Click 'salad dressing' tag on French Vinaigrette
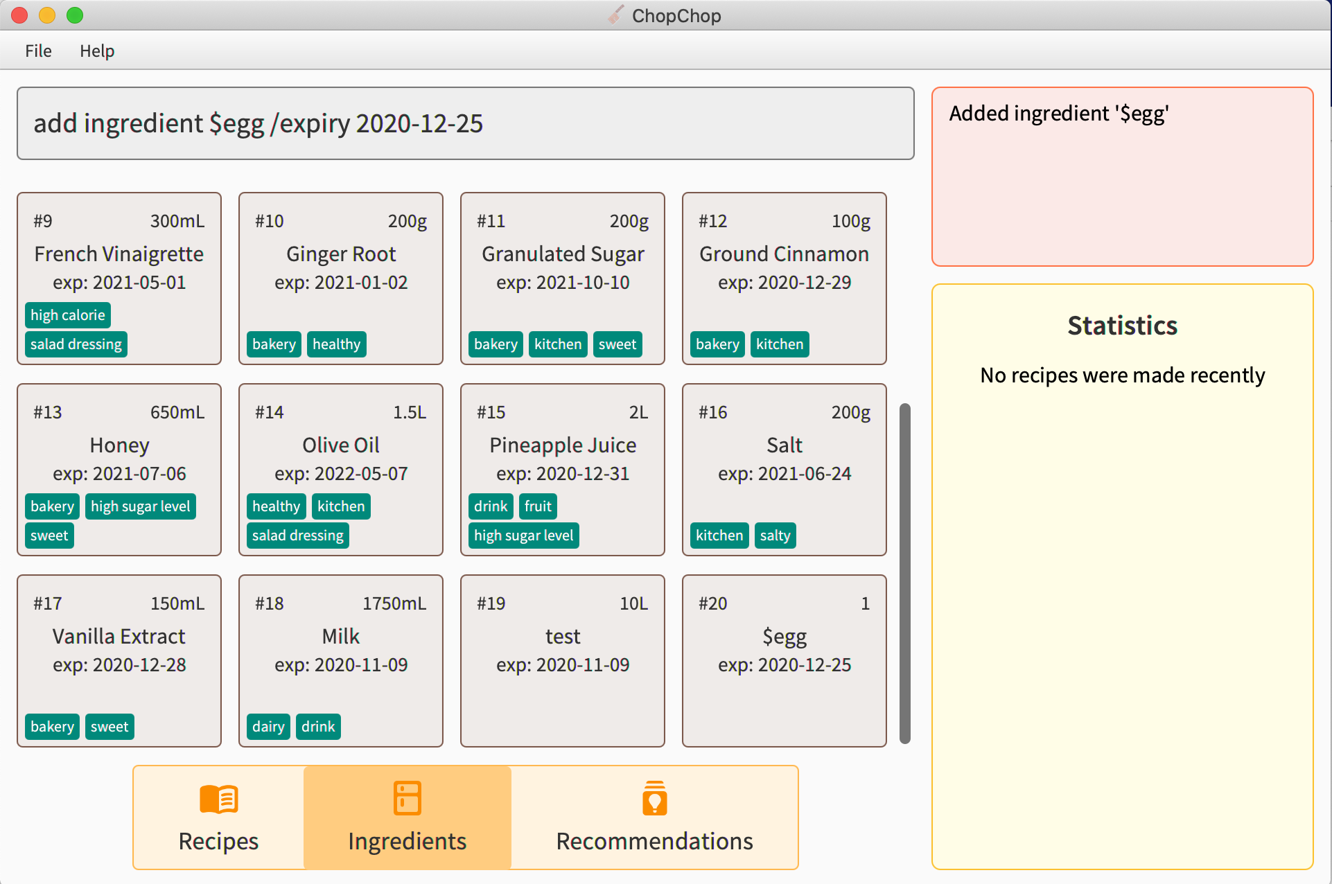Viewport: 1332px width, 884px height. pyautogui.click(x=76, y=344)
